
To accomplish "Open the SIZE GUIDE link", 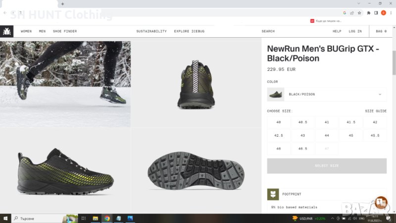I will 376,111.
